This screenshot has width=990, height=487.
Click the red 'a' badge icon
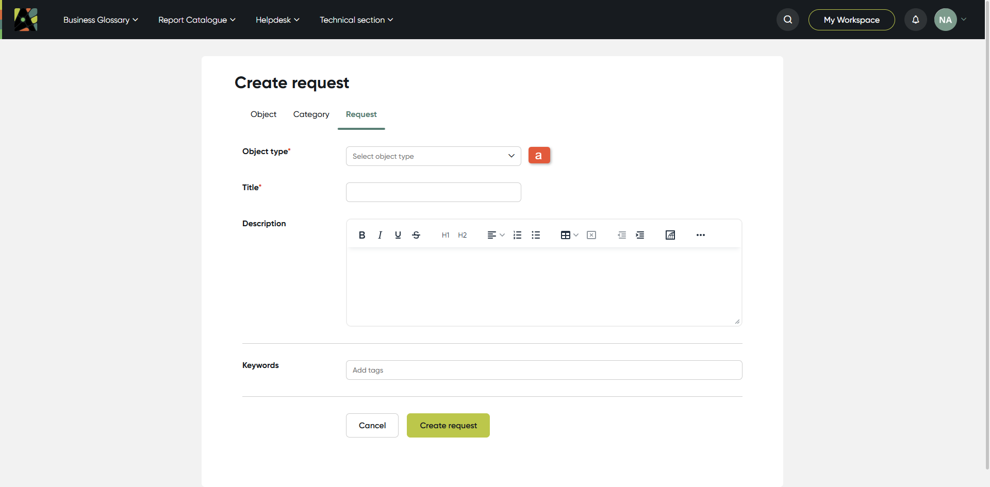tap(539, 155)
